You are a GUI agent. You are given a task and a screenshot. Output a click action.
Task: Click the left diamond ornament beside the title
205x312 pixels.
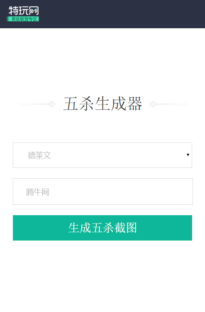click(x=52, y=104)
